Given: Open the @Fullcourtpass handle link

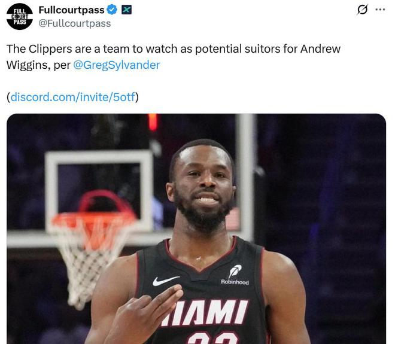Looking at the screenshot, I should [75, 23].
